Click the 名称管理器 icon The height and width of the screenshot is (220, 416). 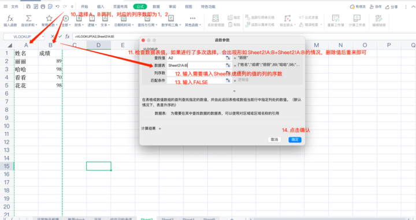(216, 19)
